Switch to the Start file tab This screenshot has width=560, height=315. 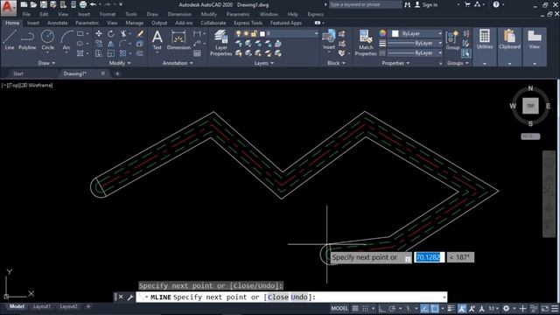18,73
